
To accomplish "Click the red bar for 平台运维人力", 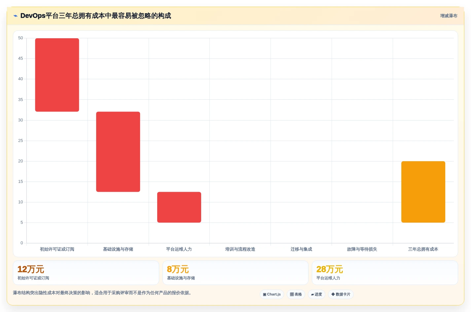I will [179, 207].
